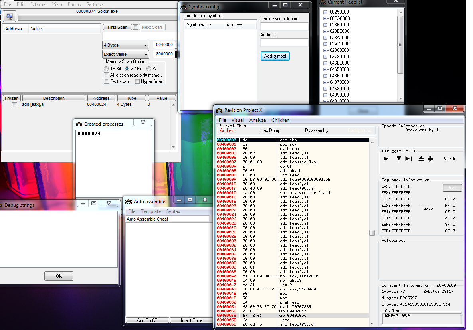Screen dimensions: 473x330
Task: Click the Symbol config window title icon
Action: click(183, 7)
